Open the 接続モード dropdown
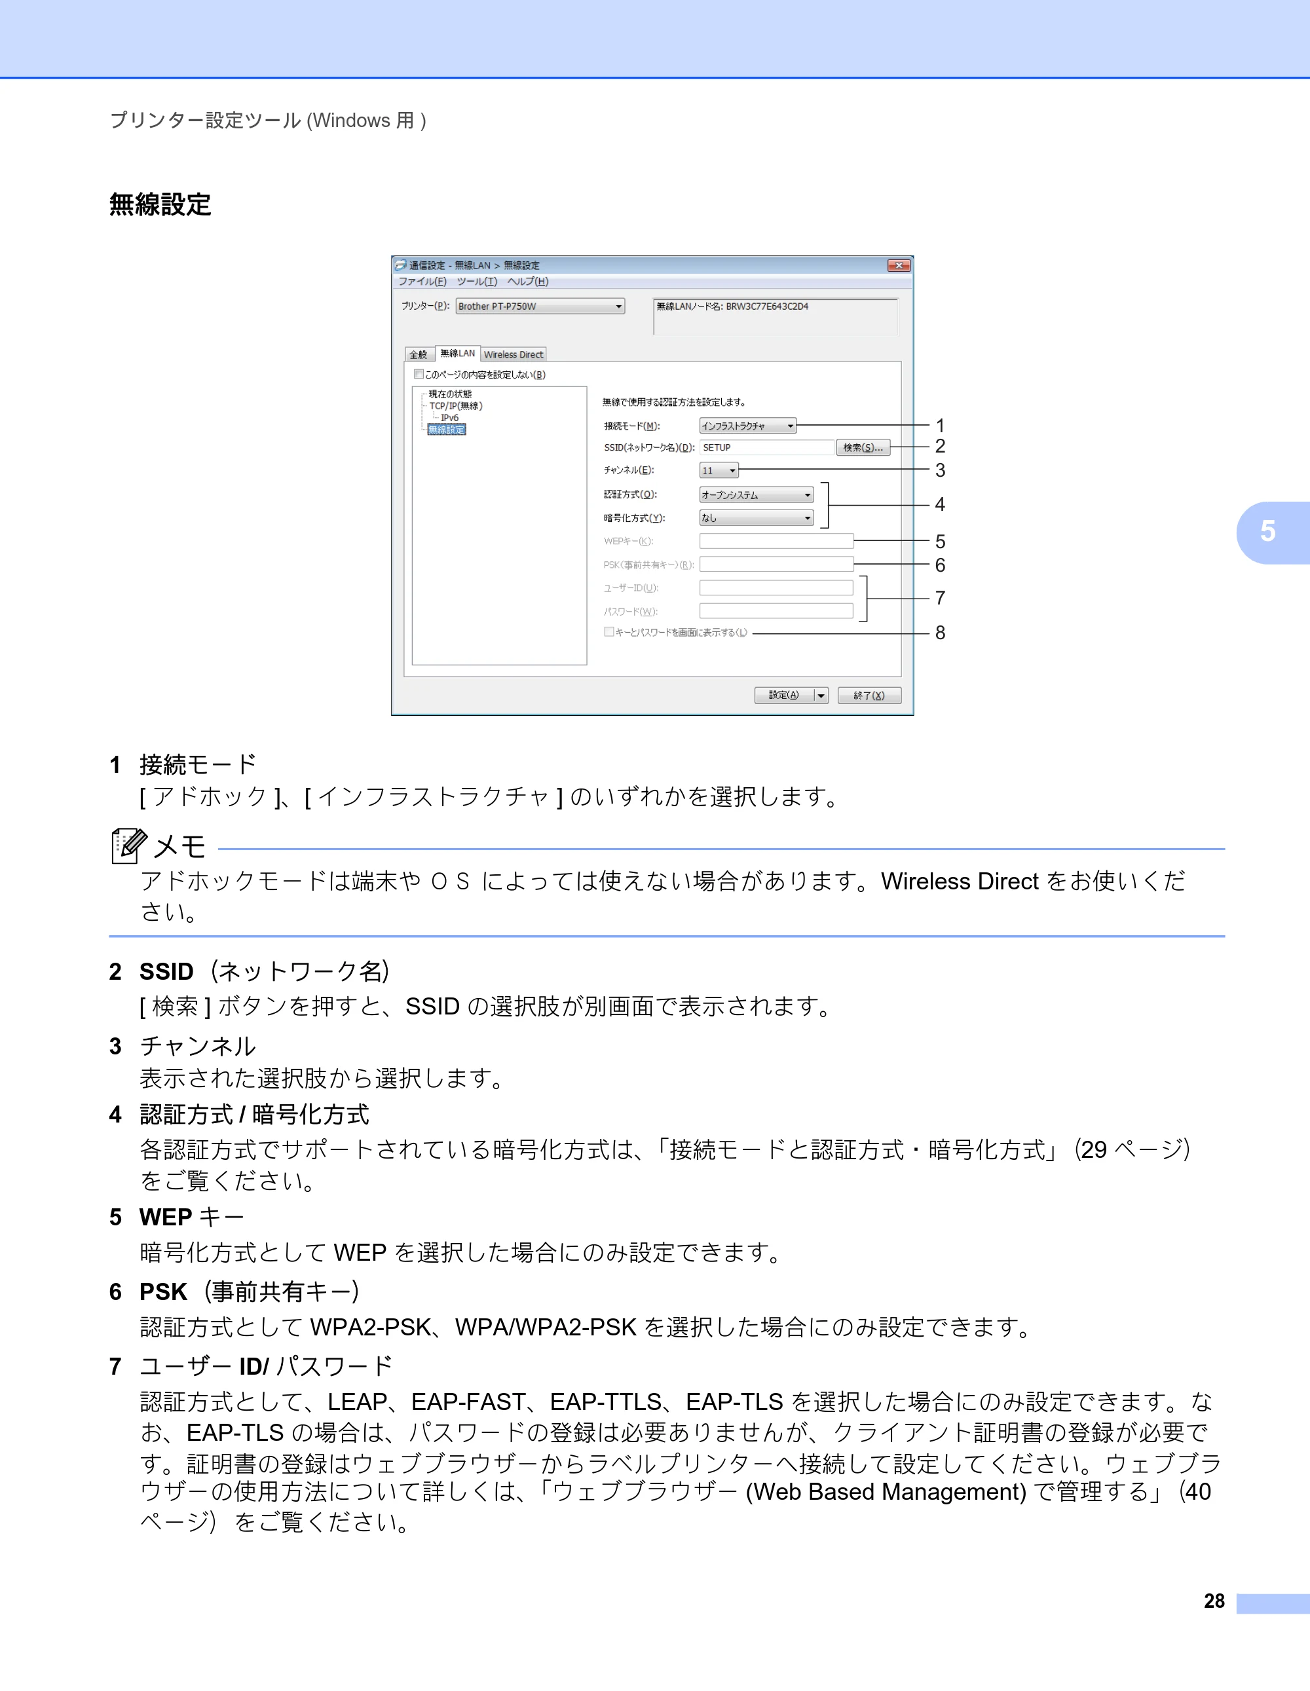 748,426
